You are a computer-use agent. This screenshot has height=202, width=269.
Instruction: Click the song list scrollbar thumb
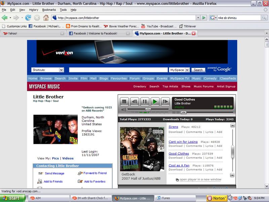(233, 152)
